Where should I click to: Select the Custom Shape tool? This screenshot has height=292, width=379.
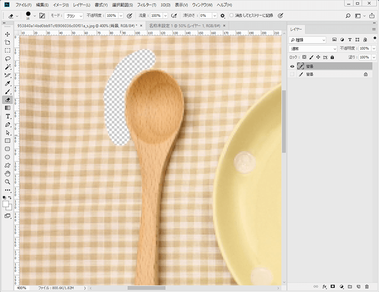click(x=8, y=166)
